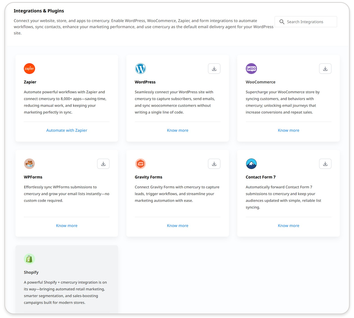Click the search magnifier icon

pos(282,22)
